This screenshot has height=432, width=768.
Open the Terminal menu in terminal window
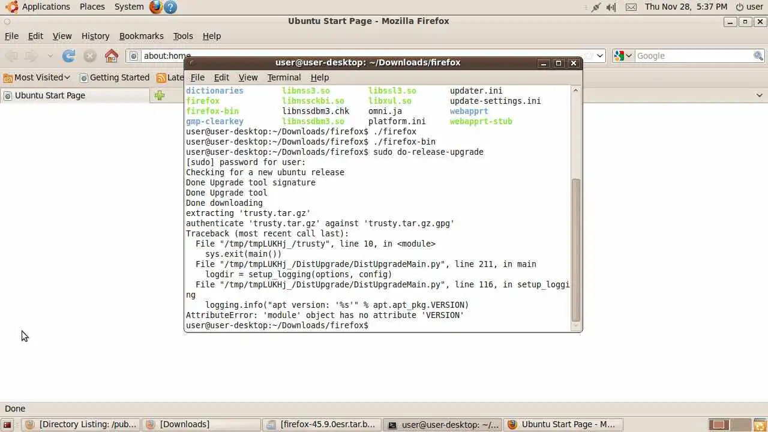tap(284, 77)
